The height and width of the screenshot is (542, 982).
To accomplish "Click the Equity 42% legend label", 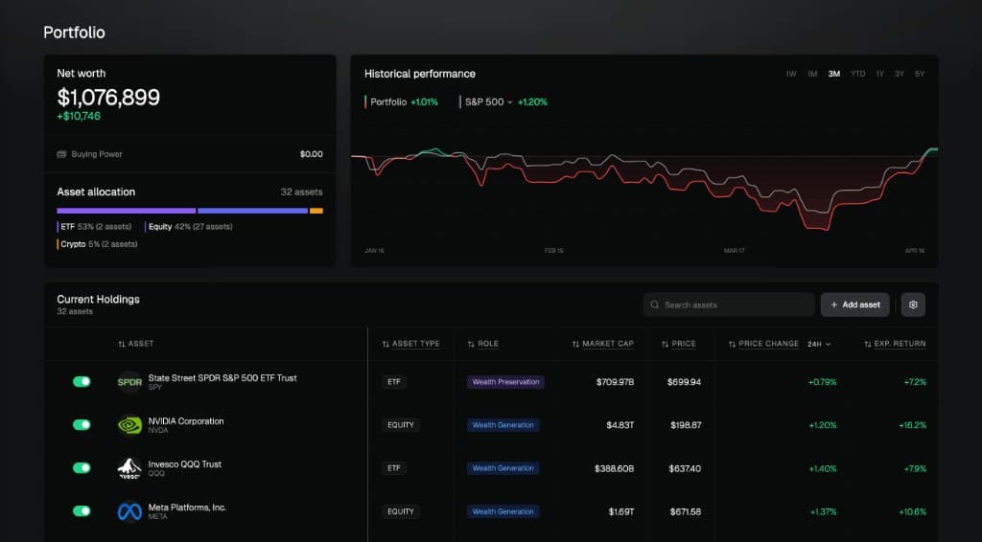I will tap(189, 227).
